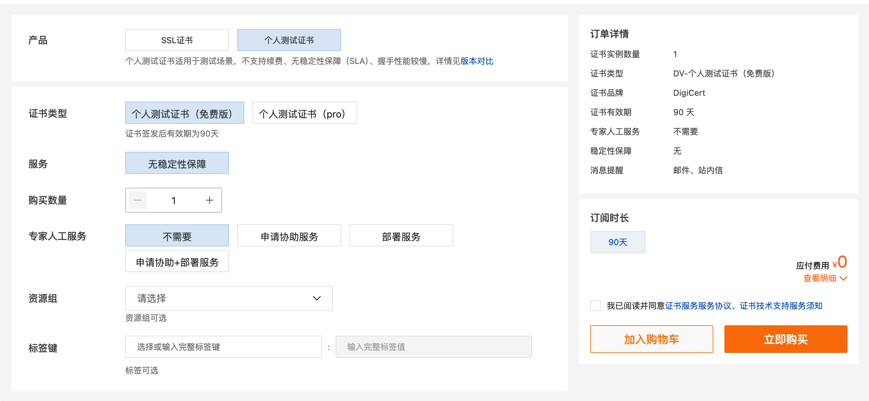Check the service agreement checkbox
This screenshot has height=401, width=869.
point(595,306)
